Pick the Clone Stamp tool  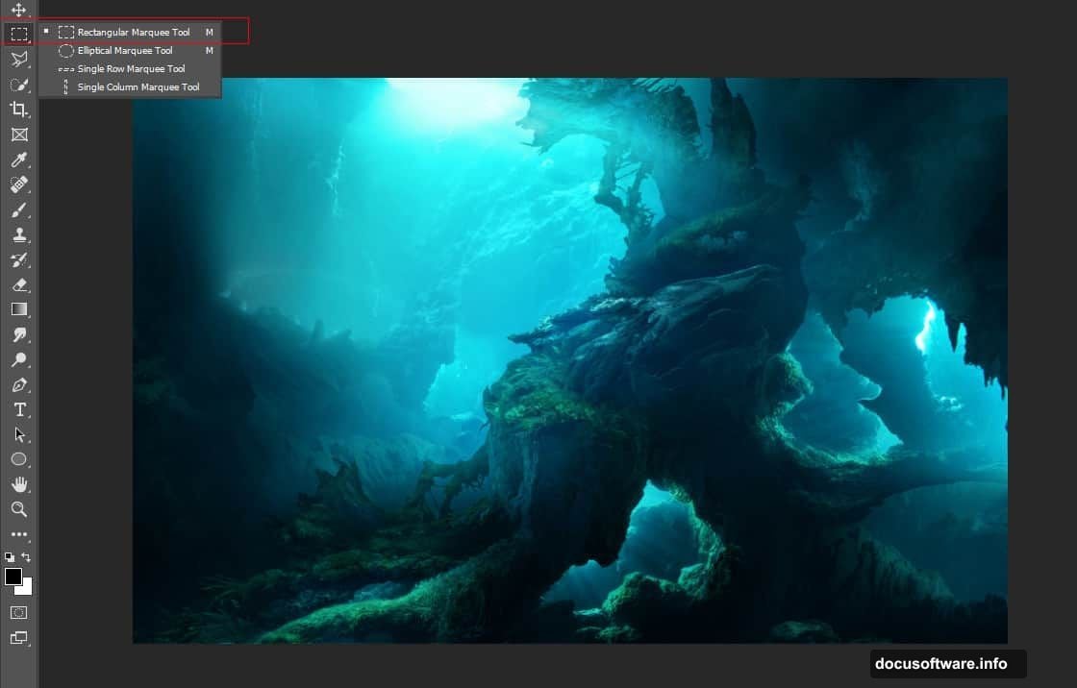18,233
